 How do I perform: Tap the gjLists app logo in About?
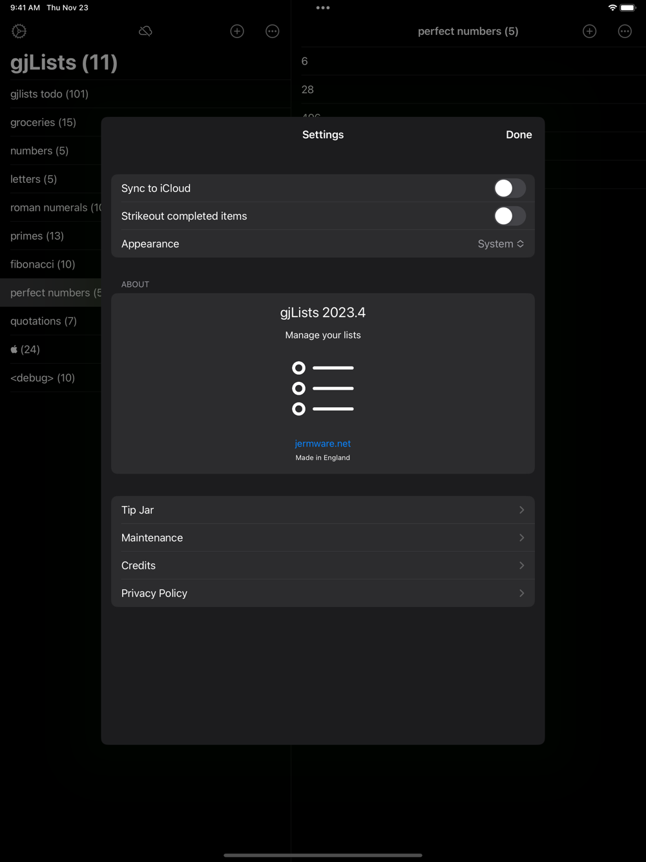323,388
